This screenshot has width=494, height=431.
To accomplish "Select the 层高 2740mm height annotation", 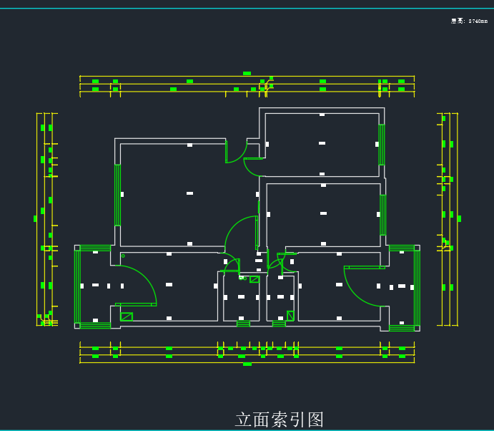I will click(469, 21).
